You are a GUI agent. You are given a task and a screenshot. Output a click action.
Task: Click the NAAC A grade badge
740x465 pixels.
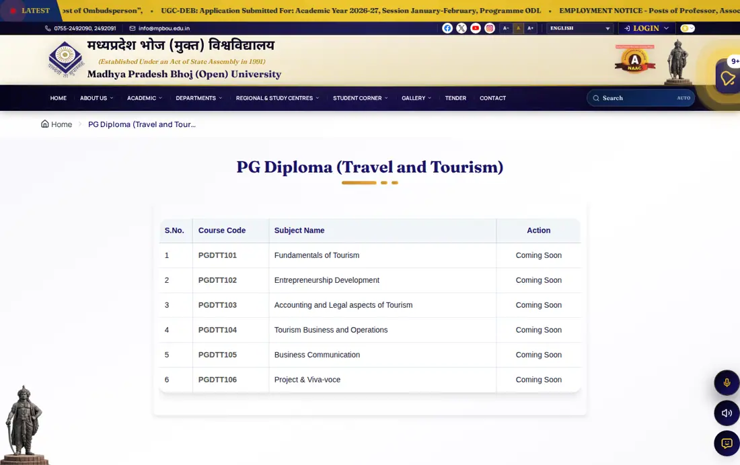pos(635,60)
